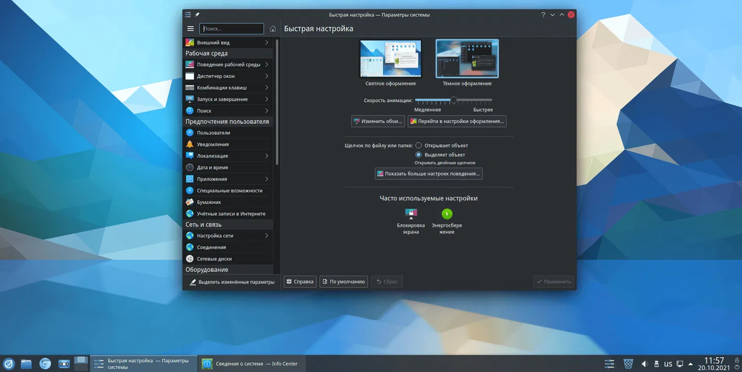Open the 'Уведомления' settings item
The image size is (742, 372).
tap(213, 144)
